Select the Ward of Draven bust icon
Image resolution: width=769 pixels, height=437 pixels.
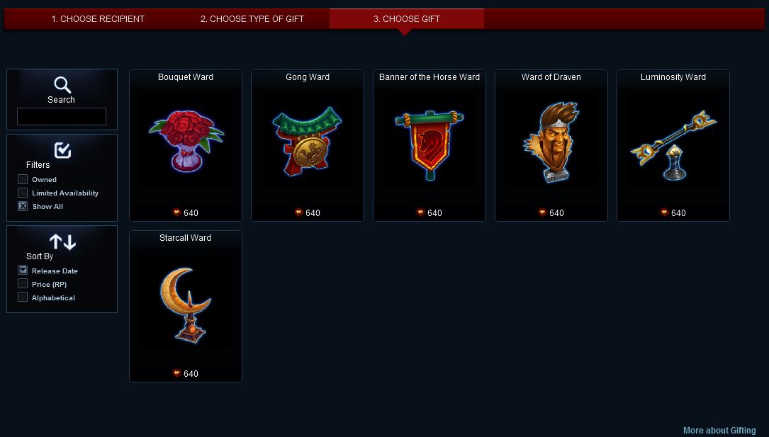pyautogui.click(x=551, y=142)
